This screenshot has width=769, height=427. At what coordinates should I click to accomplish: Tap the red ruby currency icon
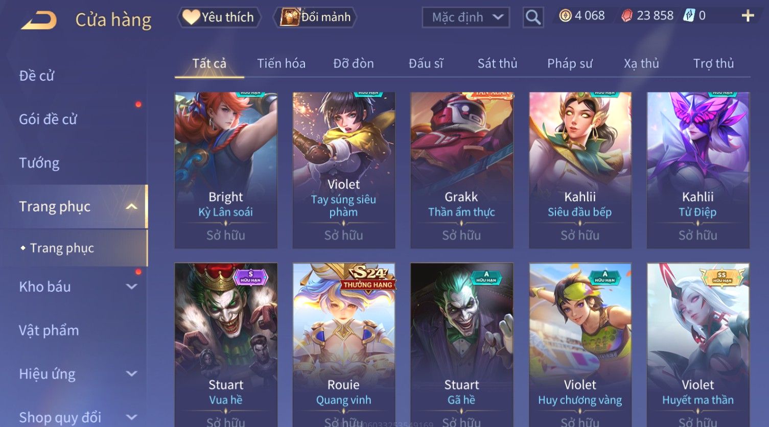(x=627, y=16)
